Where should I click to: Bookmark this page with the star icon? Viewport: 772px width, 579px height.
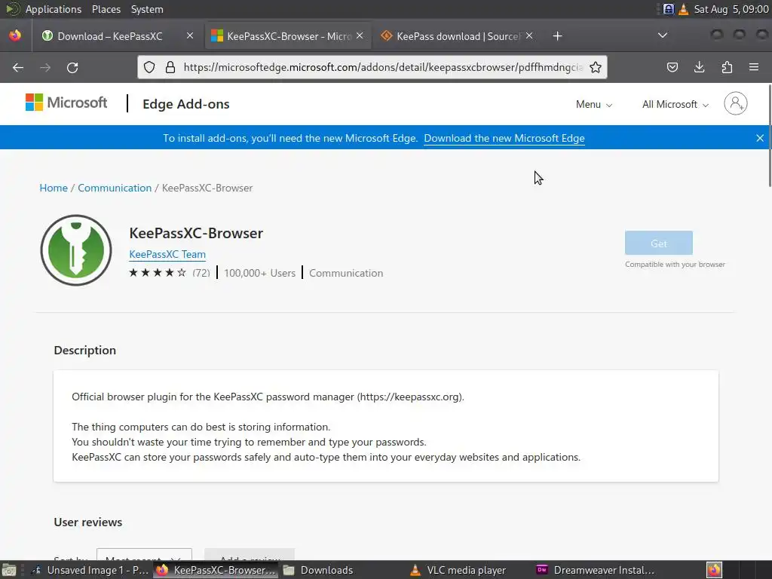coord(596,67)
